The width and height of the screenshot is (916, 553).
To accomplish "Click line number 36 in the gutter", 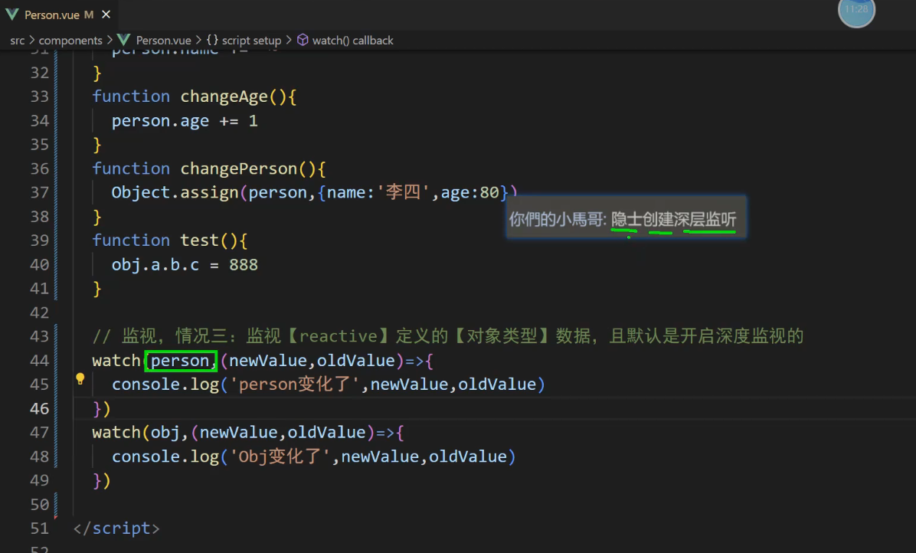I will (x=40, y=169).
